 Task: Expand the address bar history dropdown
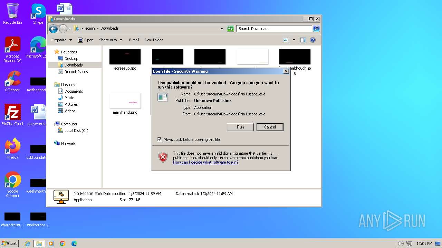[x=222, y=29]
